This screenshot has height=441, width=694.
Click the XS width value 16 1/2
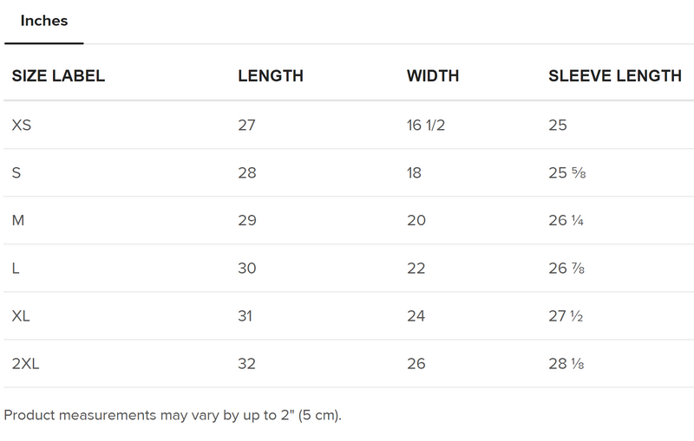427,126
